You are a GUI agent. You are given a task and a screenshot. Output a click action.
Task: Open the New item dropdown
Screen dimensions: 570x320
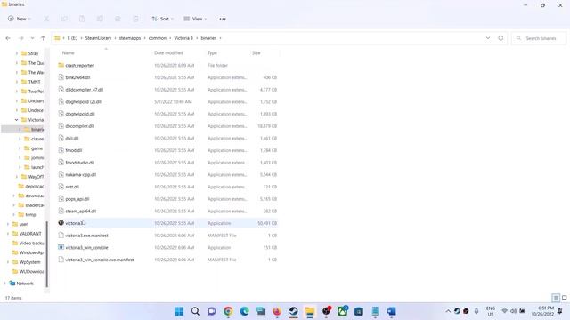(x=20, y=19)
